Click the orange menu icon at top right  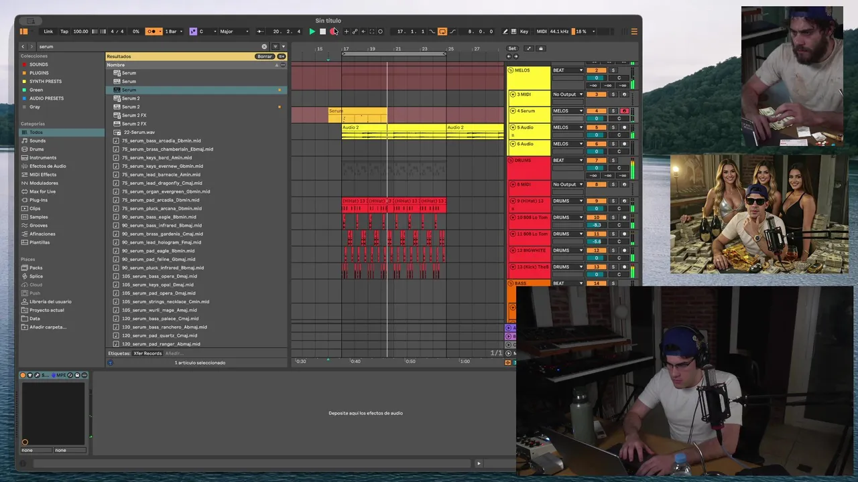click(x=634, y=31)
